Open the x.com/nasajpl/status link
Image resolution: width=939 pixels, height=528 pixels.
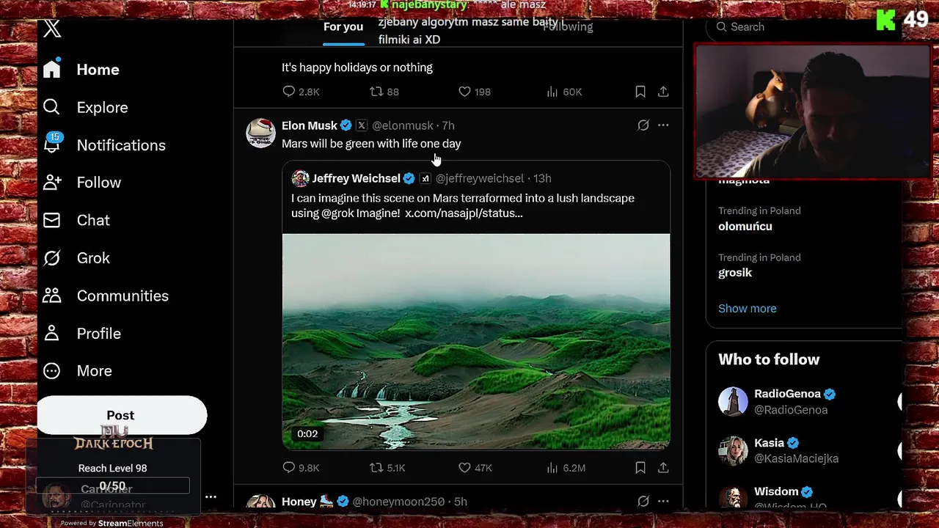464,213
